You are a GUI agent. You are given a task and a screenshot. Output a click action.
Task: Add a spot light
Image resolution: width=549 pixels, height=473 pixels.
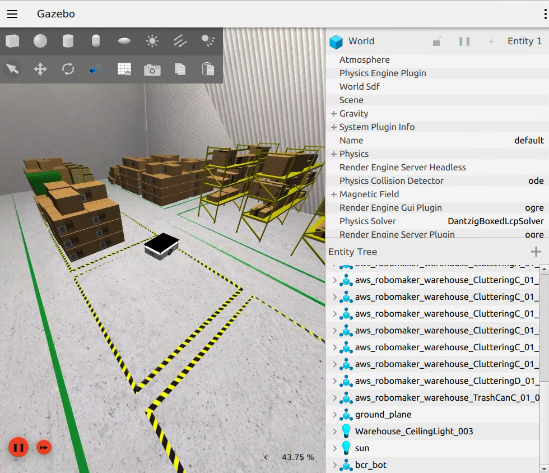pyautogui.click(x=208, y=41)
